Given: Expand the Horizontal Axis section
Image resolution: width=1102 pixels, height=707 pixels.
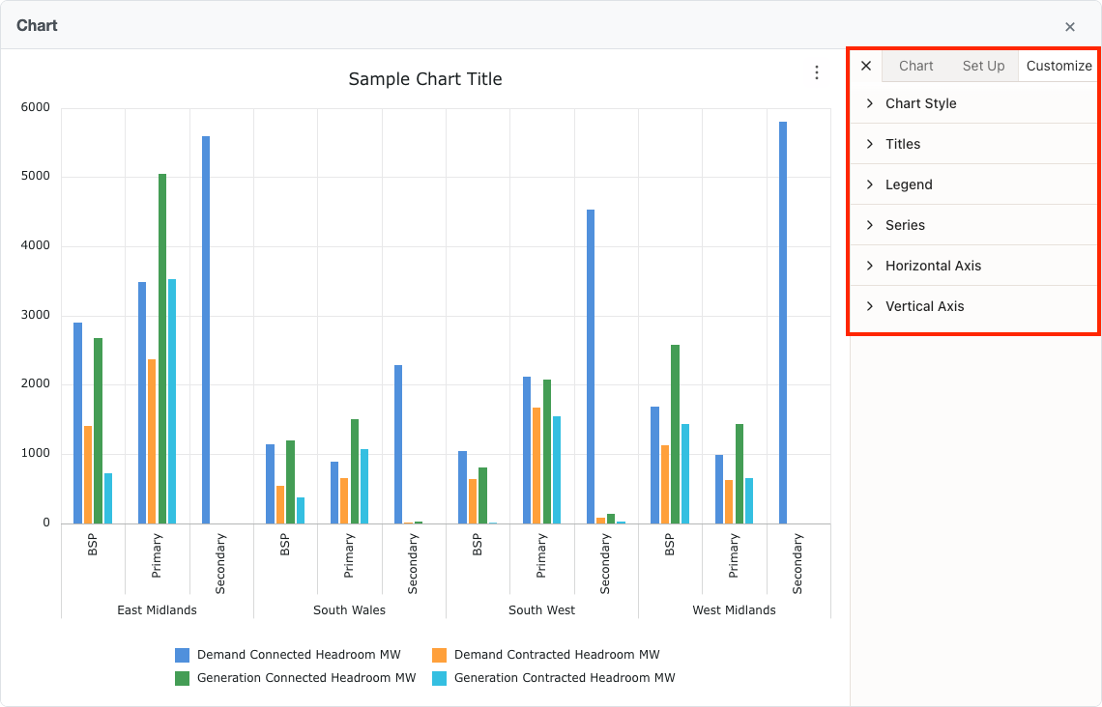Looking at the screenshot, I should [x=934, y=266].
